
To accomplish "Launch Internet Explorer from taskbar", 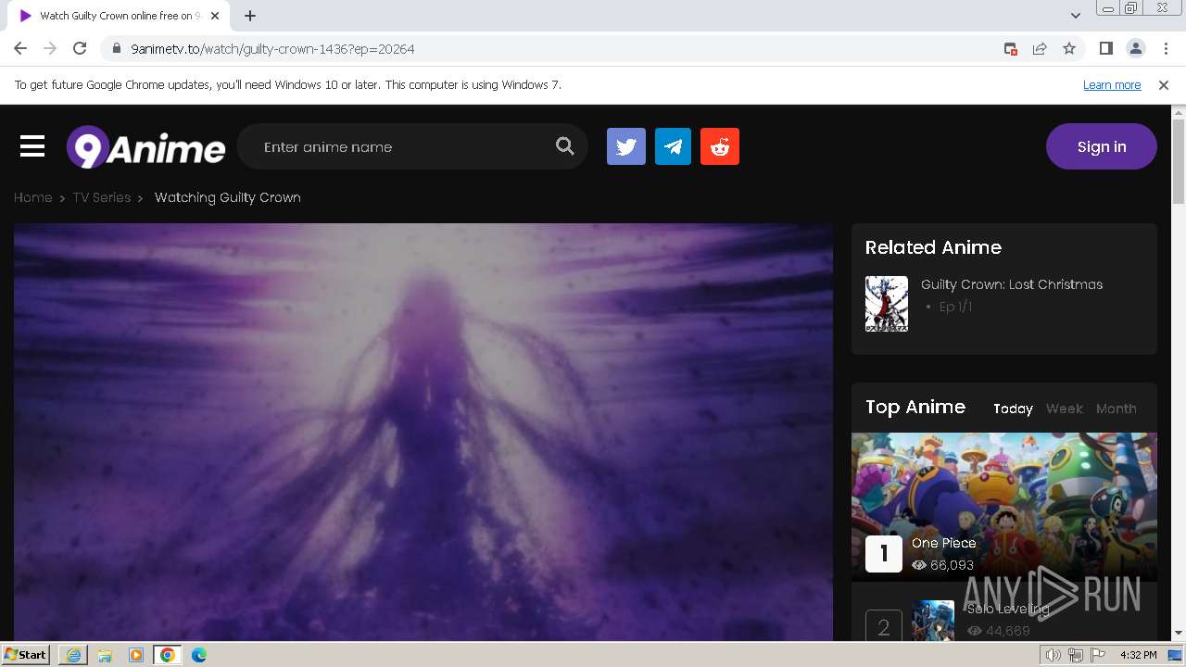I will pyautogui.click(x=73, y=655).
